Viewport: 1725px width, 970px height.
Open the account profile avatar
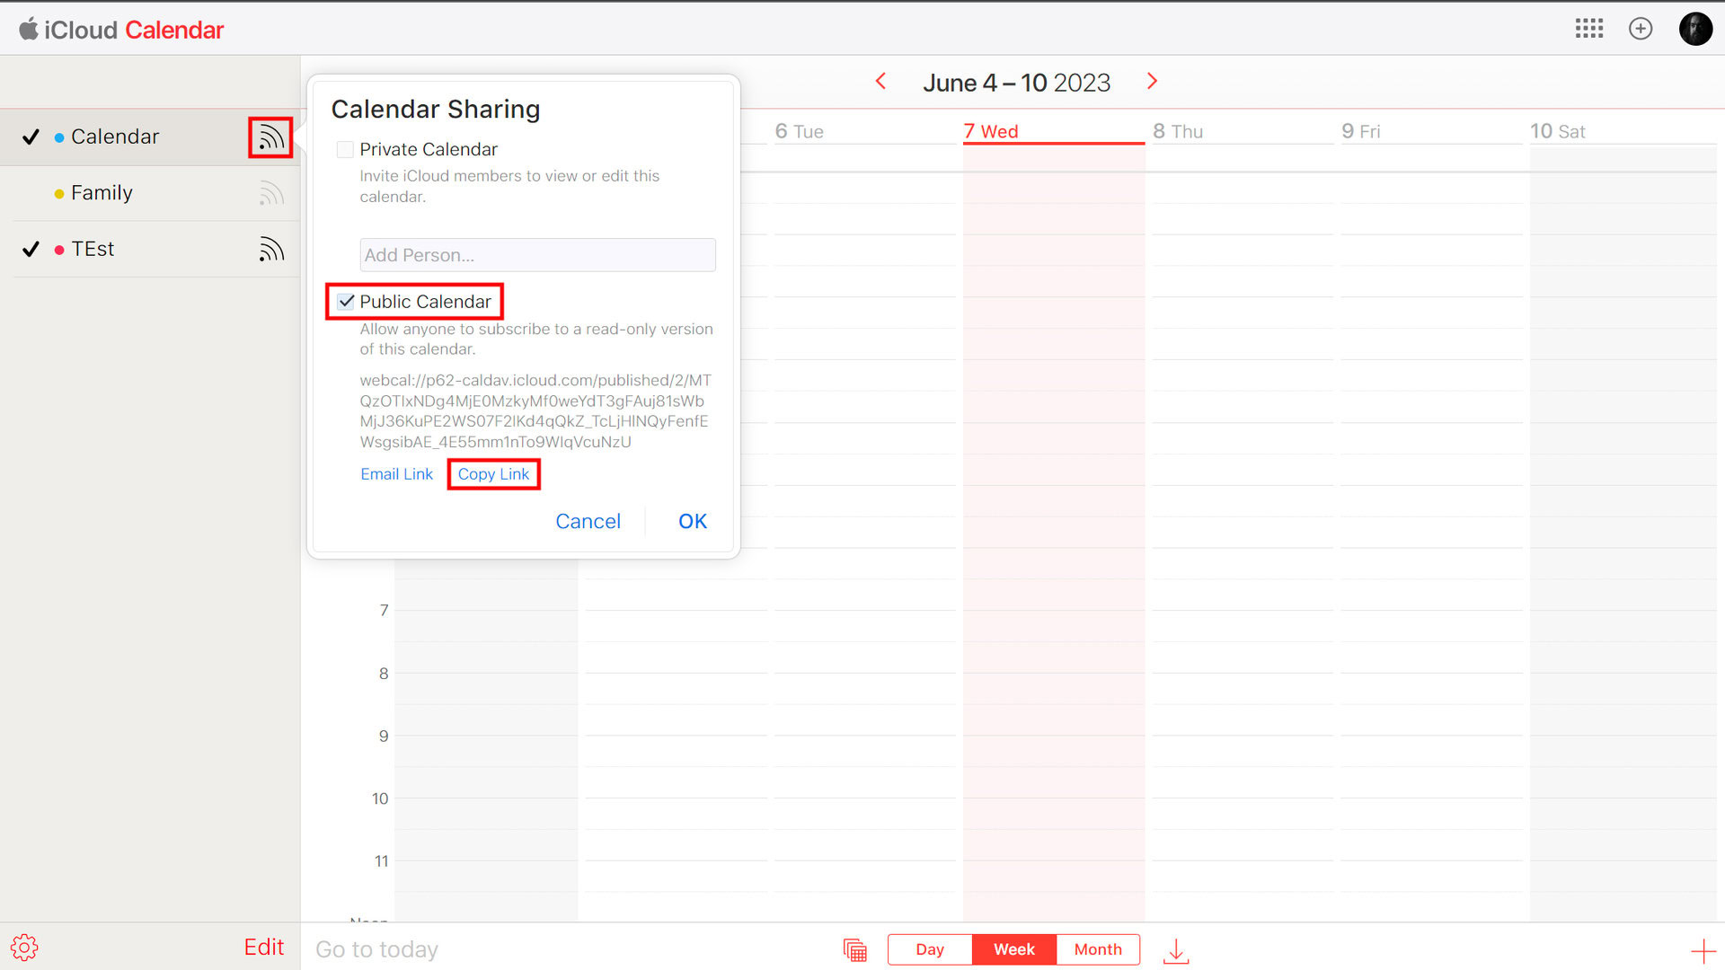tap(1695, 29)
